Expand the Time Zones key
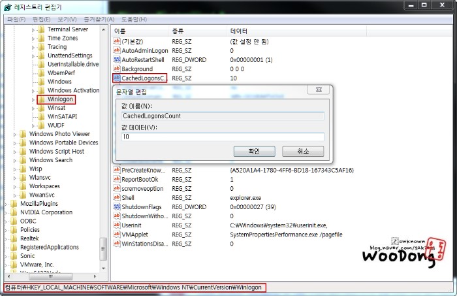 tap(33, 39)
